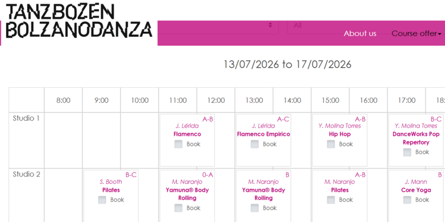The height and width of the screenshot is (222, 445).
Task: Check Book for Yamuna Body Rolling 0-A
Action: point(179,208)
